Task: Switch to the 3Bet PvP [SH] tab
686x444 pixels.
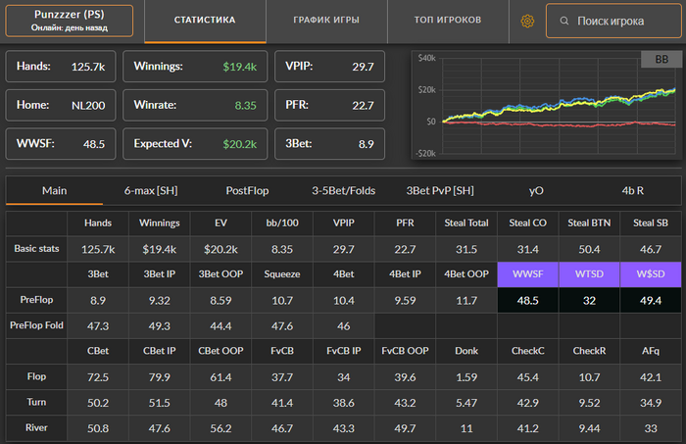Action: 440,191
